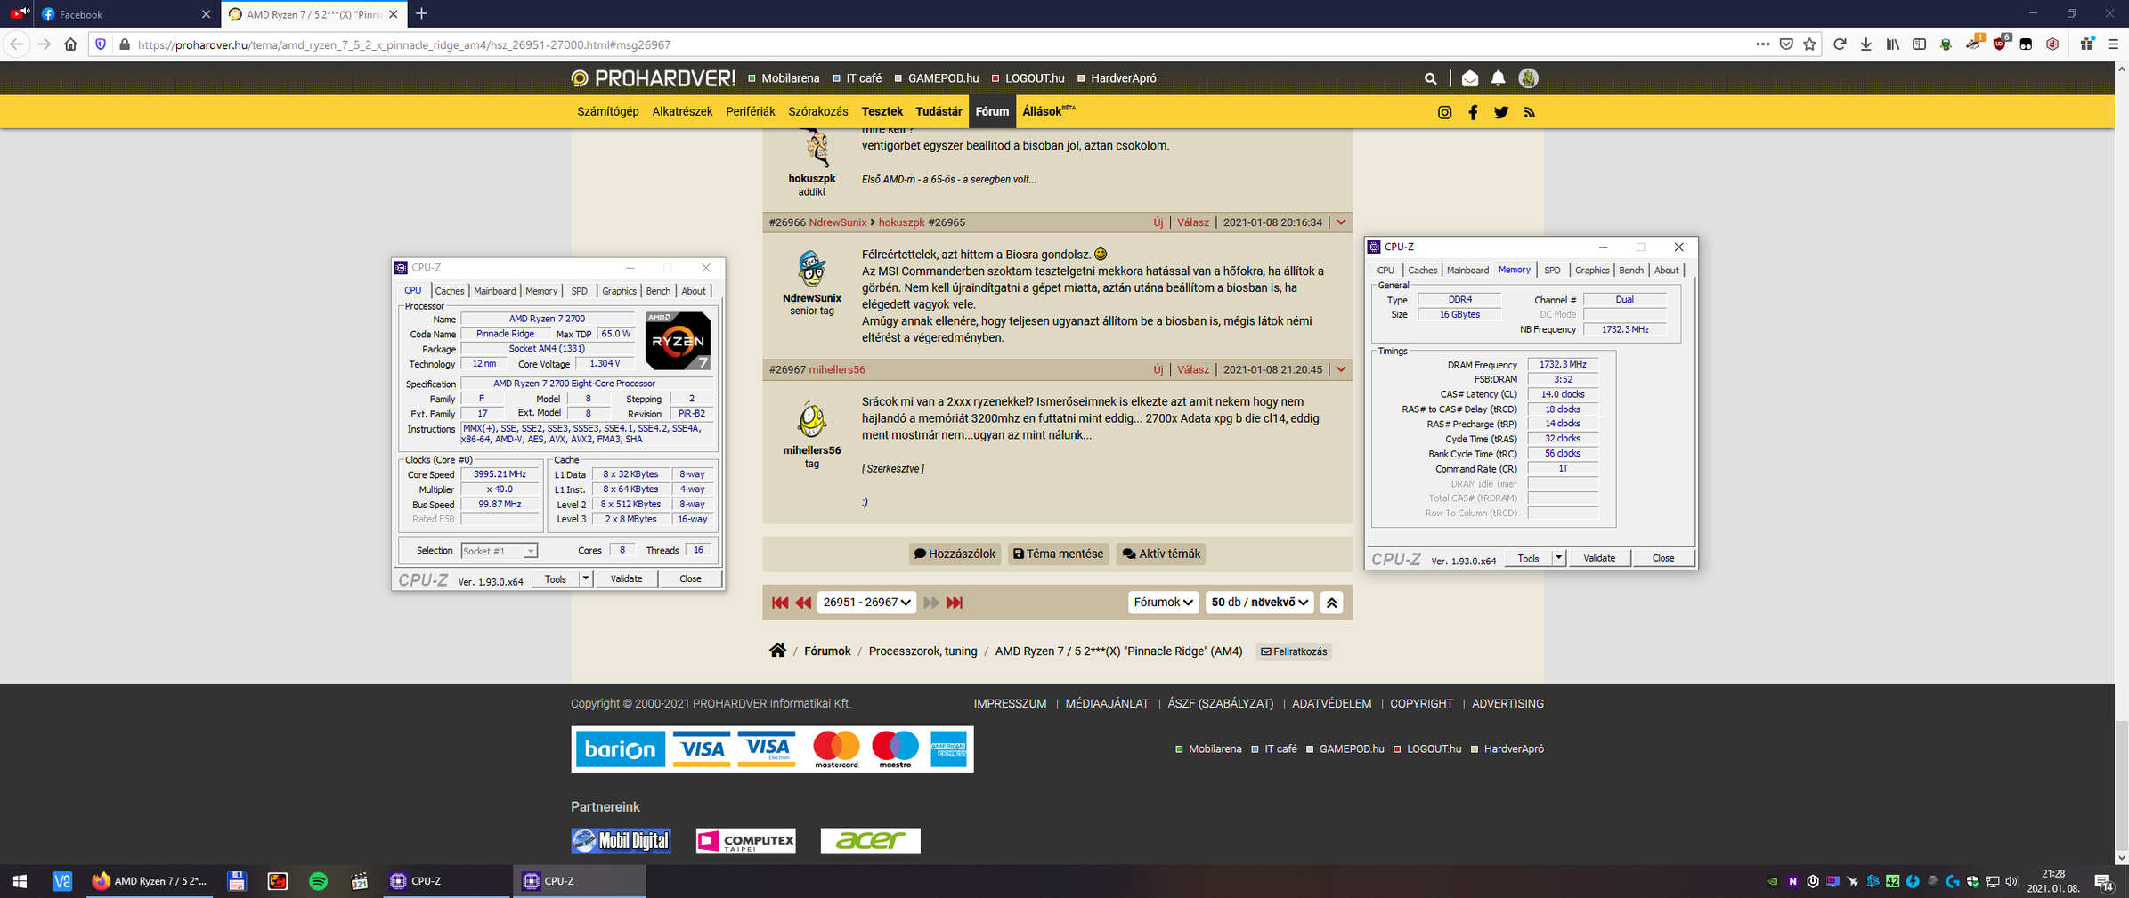The image size is (2129, 898).
Task: Switch to Graphics tab in right CPU-Z window
Action: pos(1592,271)
